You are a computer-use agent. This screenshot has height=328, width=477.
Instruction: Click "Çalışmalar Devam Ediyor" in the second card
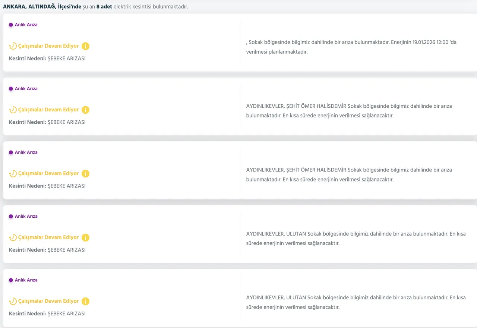[48, 110]
